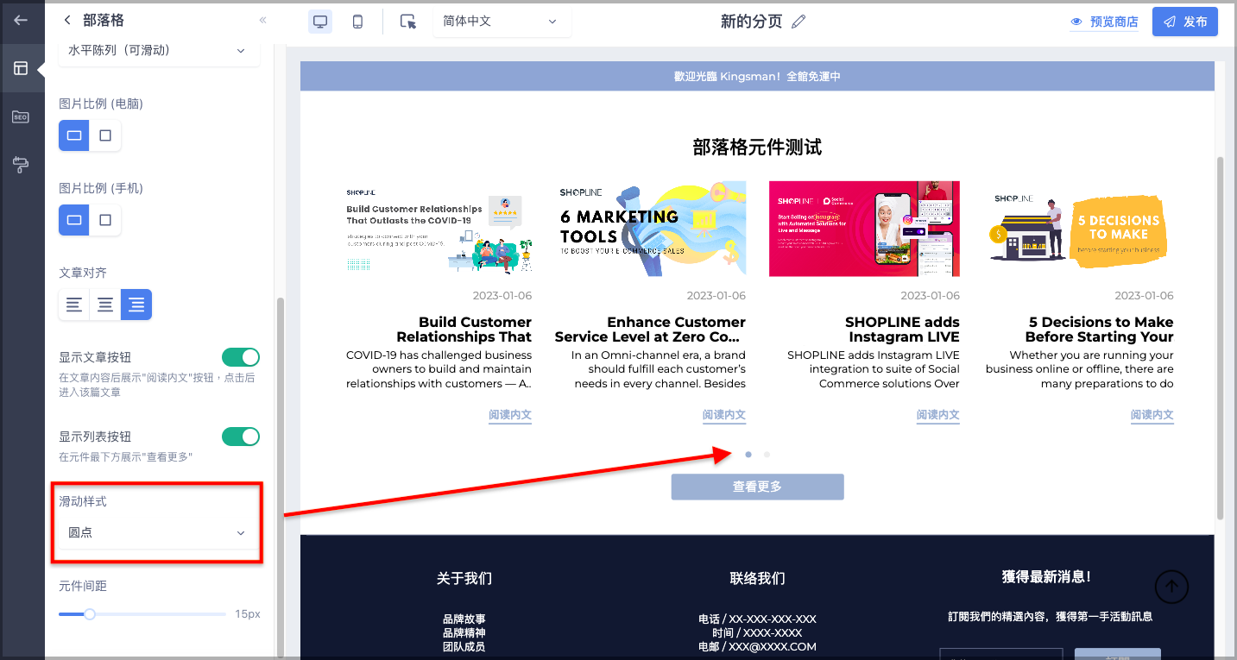This screenshot has height=660, width=1237.
Task: Open the page layout sidebar icon
Action: pos(22,68)
